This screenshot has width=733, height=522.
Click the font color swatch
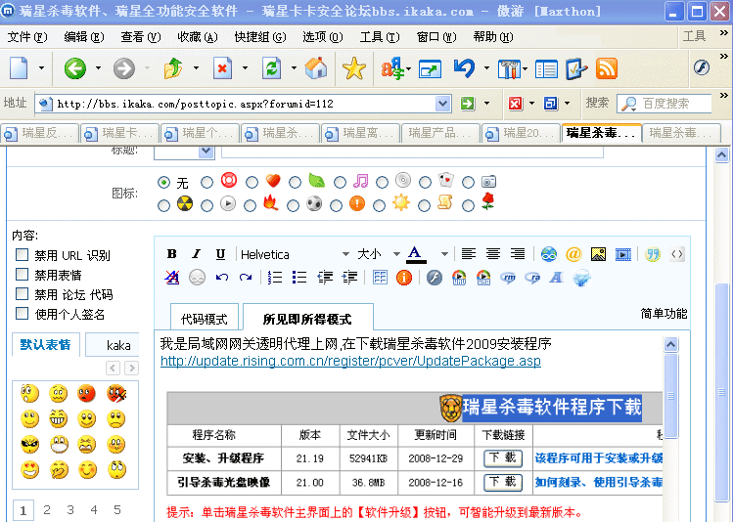(x=416, y=254)
